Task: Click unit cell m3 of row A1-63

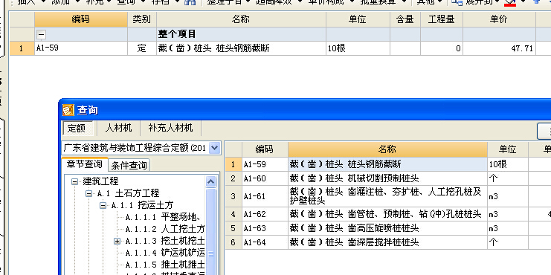Action: pos(508,228)
